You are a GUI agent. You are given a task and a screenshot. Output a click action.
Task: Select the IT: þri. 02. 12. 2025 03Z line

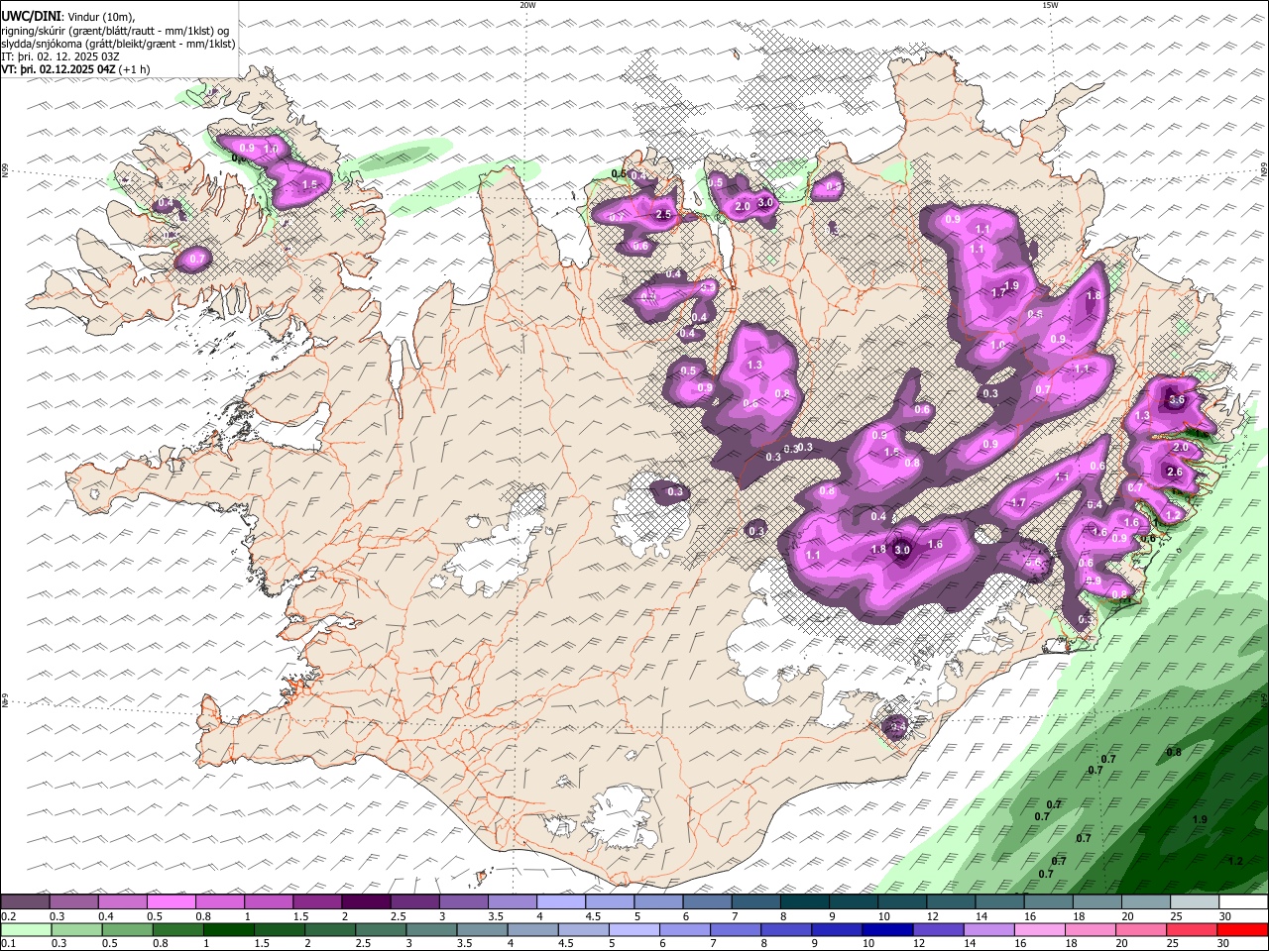click(60, 56)
